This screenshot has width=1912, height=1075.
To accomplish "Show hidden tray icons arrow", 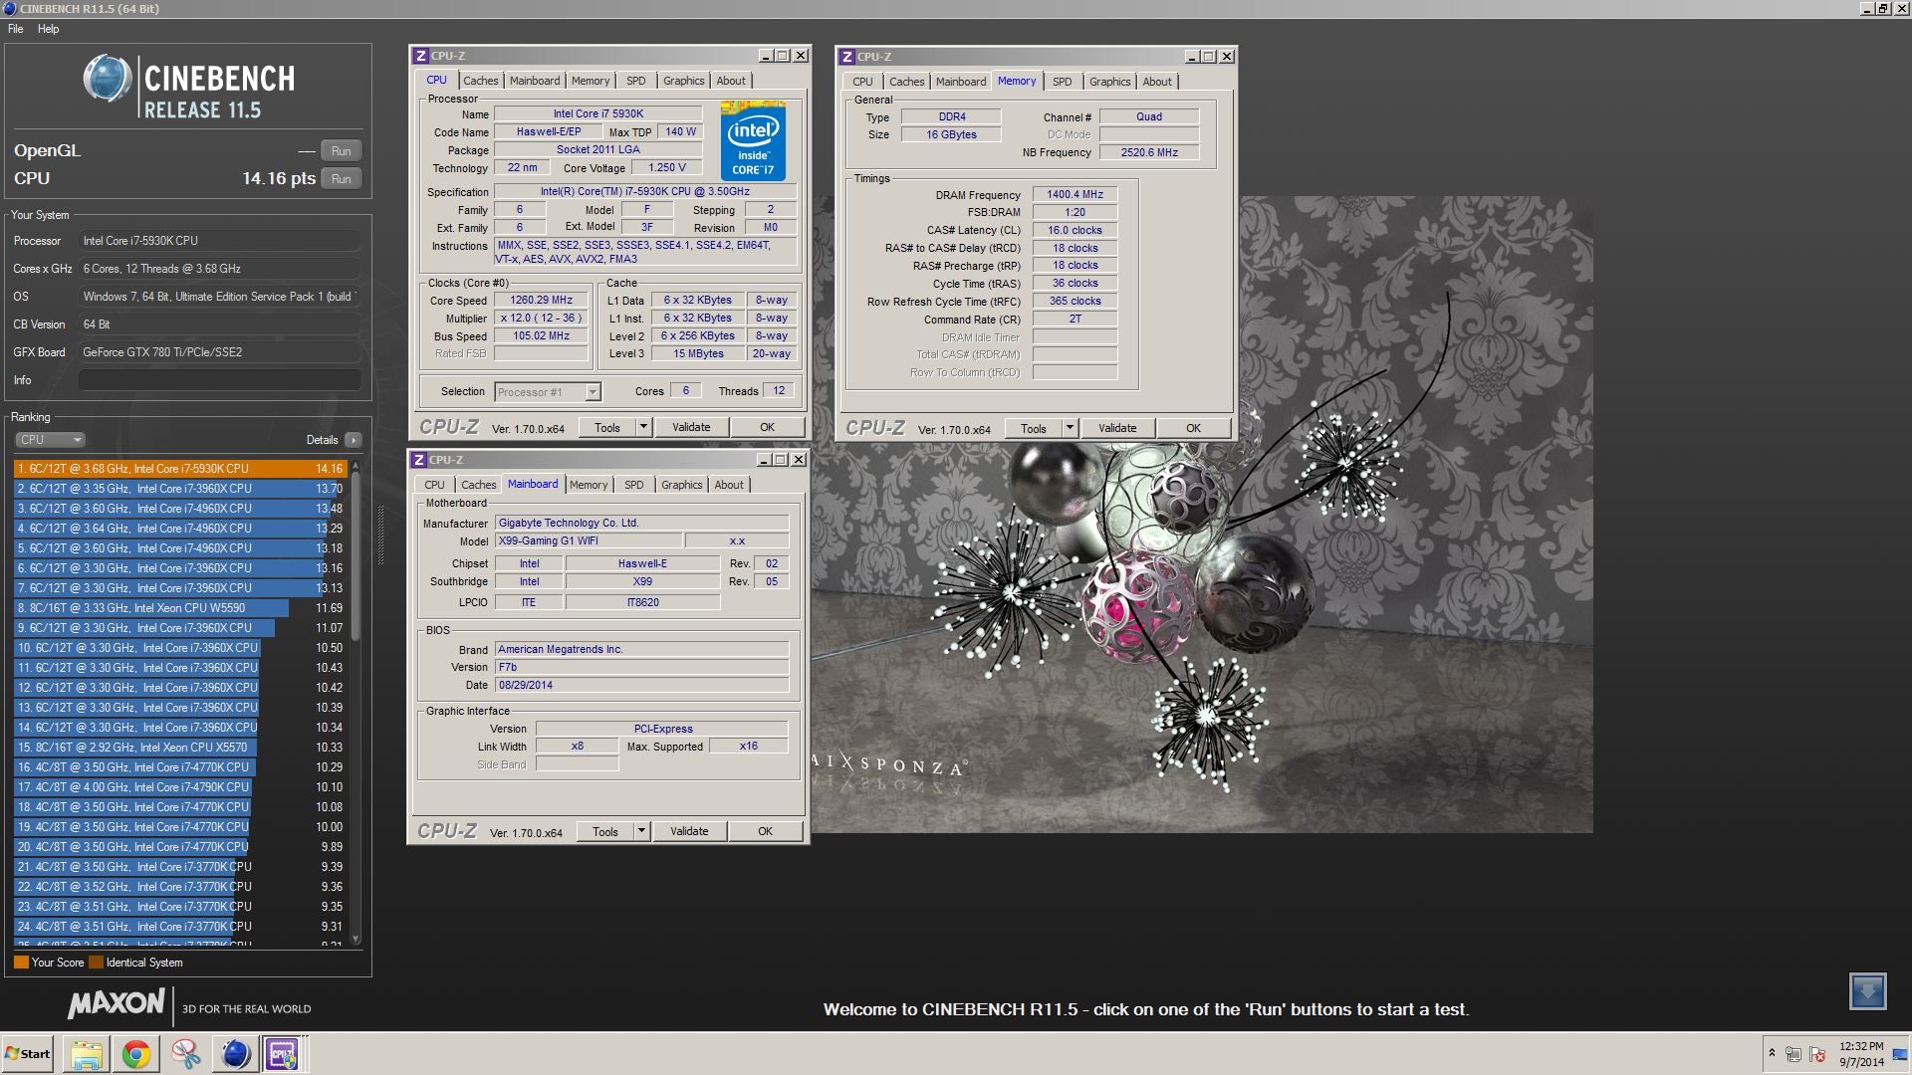I will pyautogui.click(x=1772, y=1052).
